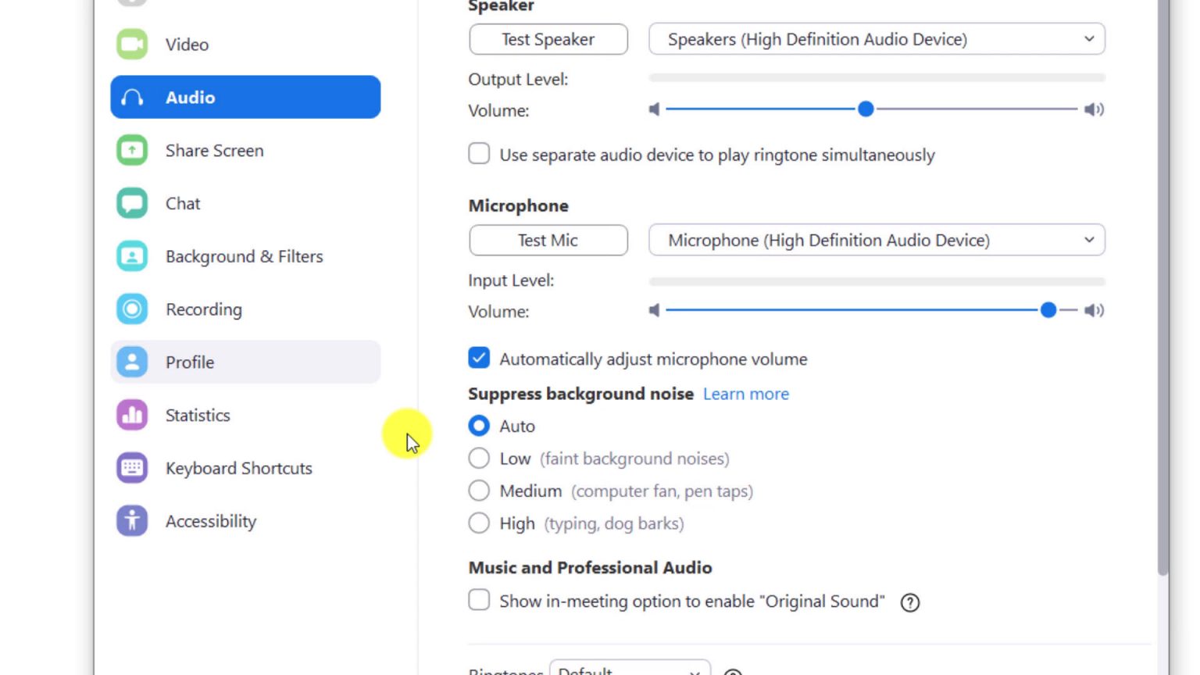1200x675 pixels.
Task: Enable separate audio device for ringtone
Action: point(479,154)
